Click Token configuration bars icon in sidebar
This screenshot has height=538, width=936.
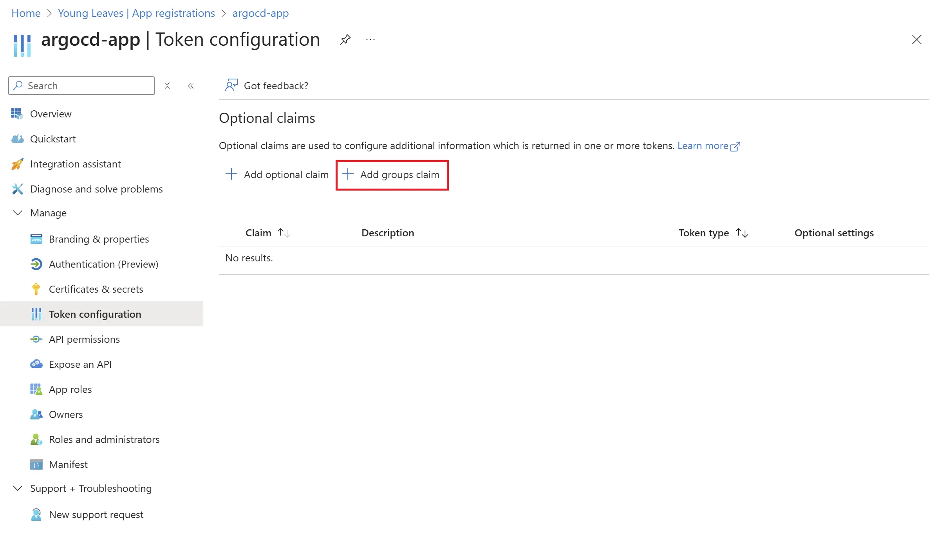click(36, 314)
